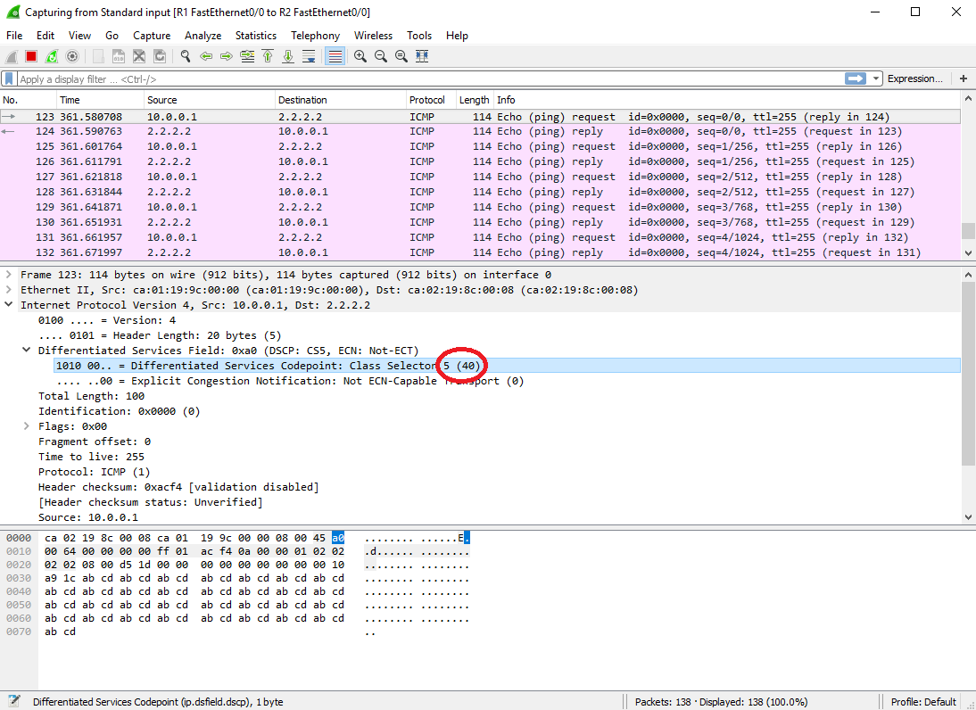The image size is (976, 710).
Task: Click the add filter button plus sign
Action: (x=963, y=78)
